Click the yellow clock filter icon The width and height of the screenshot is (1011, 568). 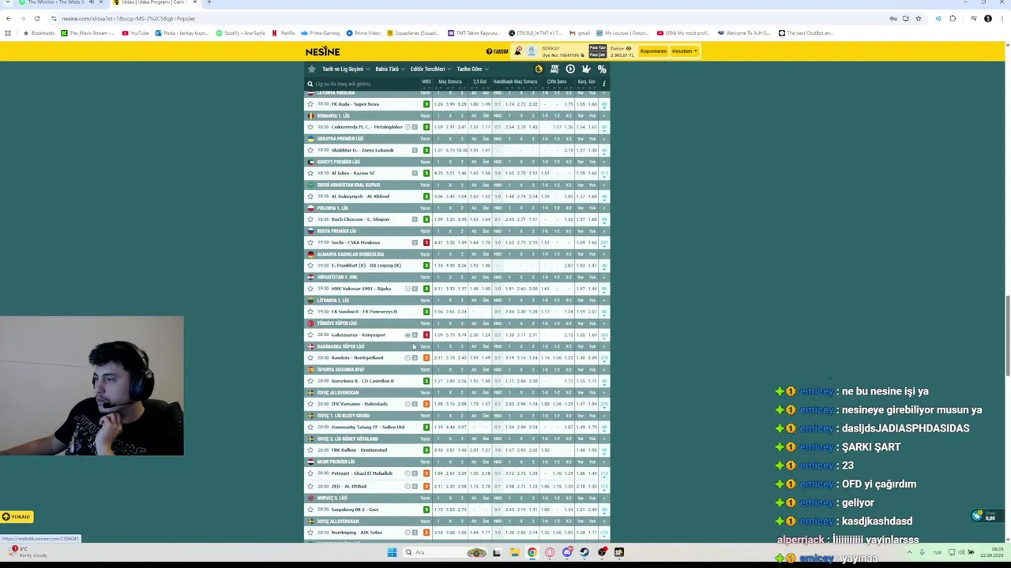539,69
